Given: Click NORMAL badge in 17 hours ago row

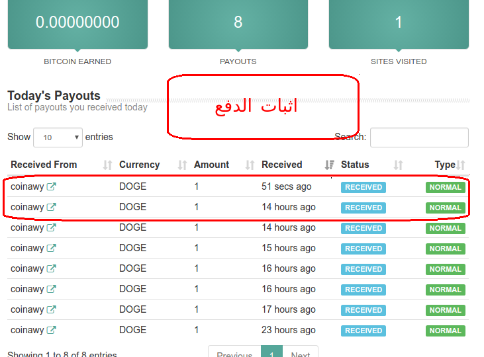Looking at the screenshot, I should [446, 310].
